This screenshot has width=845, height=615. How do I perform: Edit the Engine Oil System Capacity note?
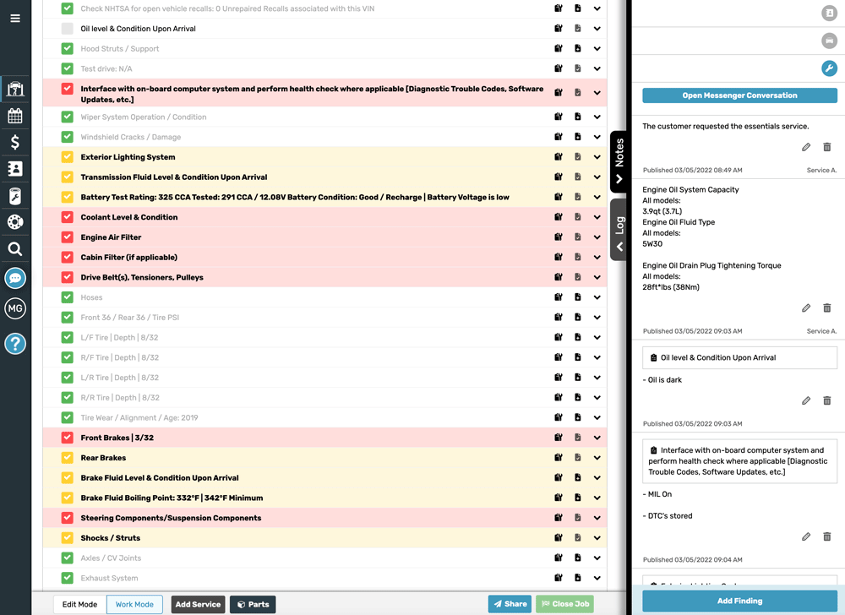[806, 307]
